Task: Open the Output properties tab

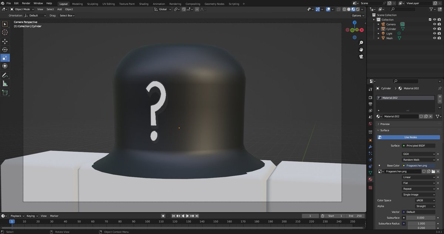Action: [x=370, y=104]
